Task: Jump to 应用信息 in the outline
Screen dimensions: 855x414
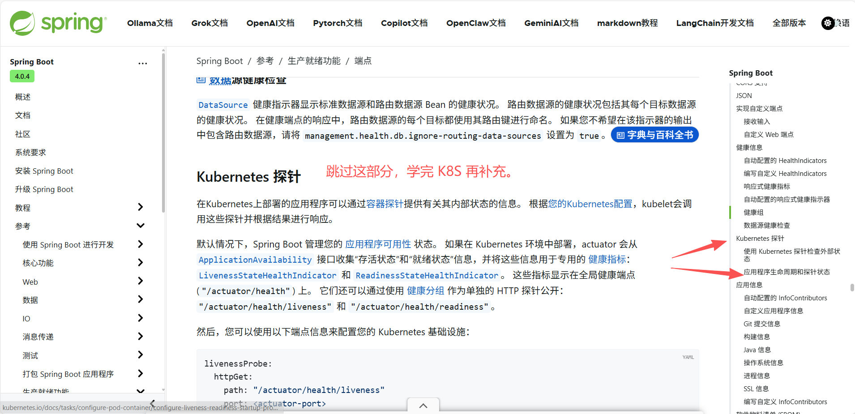Action: point(749,285)
